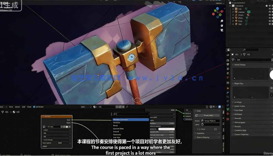Open the Add menu in the Shader Editor
Screen dimensions: 273x156
click(x=24, y=107)
